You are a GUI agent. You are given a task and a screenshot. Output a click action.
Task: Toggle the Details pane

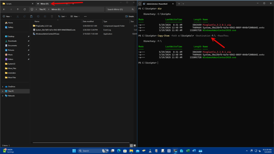pos(130,16)
